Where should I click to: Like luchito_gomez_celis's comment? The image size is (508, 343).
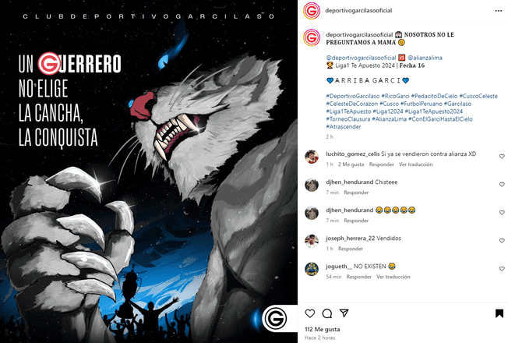point(502,157)
